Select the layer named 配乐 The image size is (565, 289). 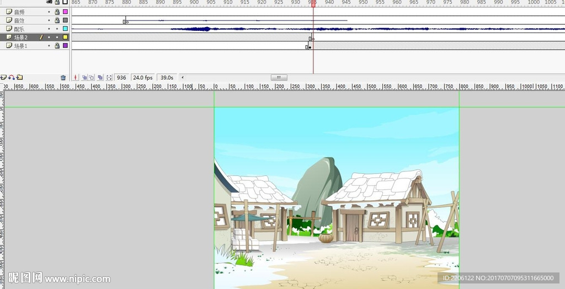(x=19, y=29)
